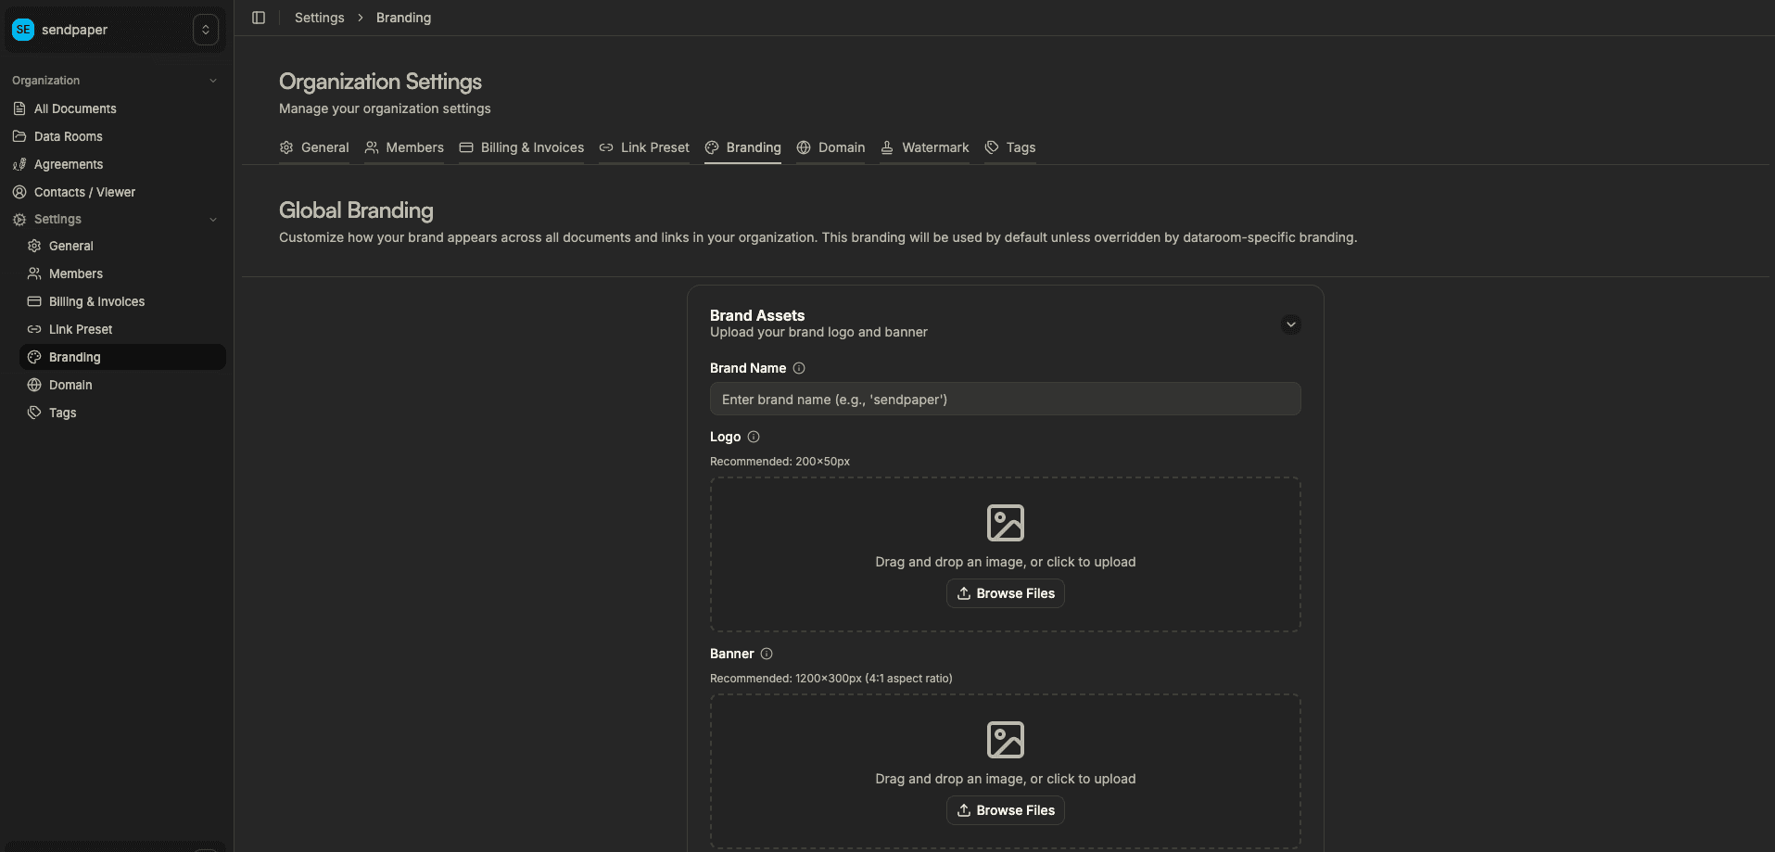Click the Contacts / Viewer icon

point(19,192)
